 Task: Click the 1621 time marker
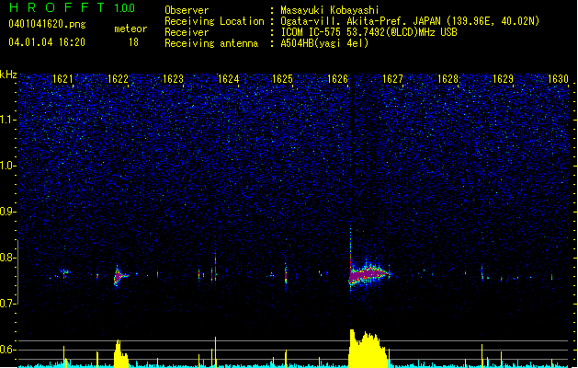click(x=62, y=79)
